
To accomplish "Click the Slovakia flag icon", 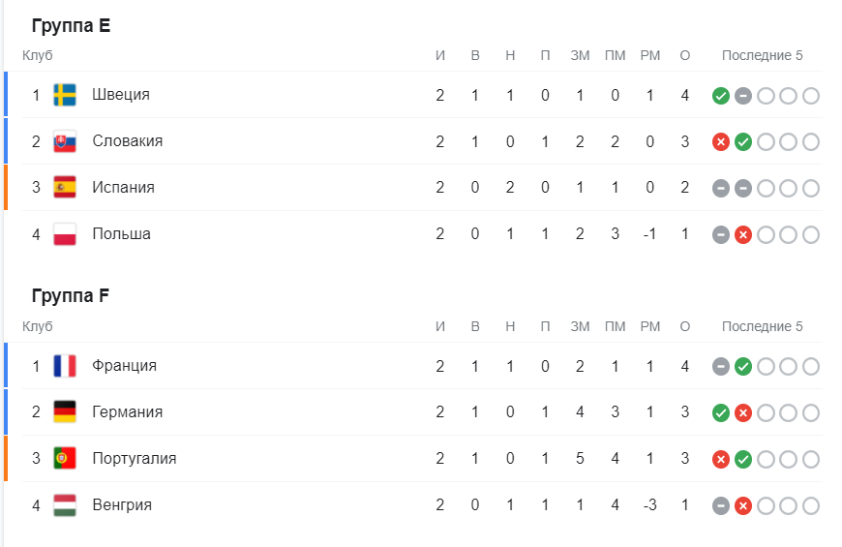I will [x=65, y=142].
